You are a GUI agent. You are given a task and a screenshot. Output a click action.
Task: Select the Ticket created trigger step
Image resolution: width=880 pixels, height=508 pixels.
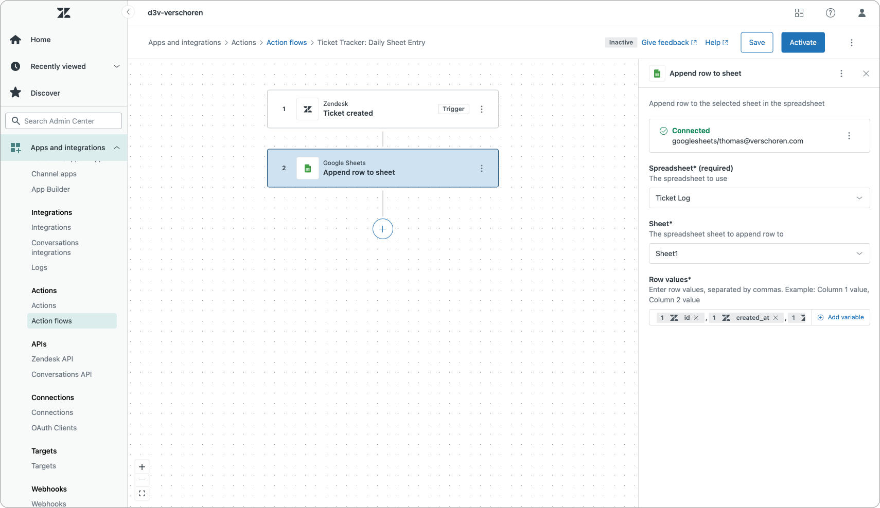[x=383, y=109]
